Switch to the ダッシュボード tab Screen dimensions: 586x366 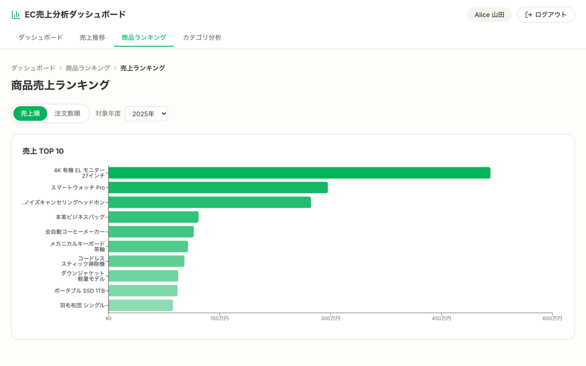tap(41, 38)
